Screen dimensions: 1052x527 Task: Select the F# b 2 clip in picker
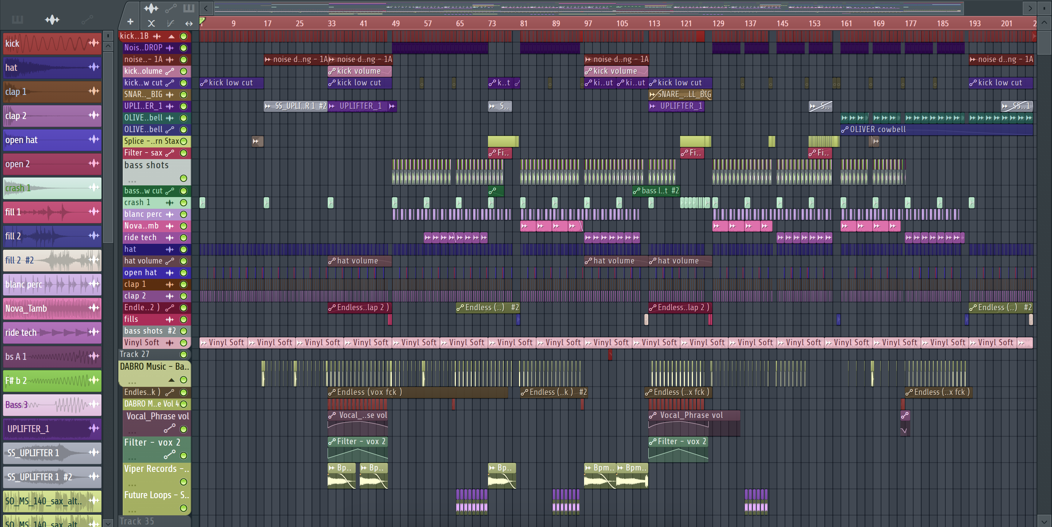coord(52,381)
